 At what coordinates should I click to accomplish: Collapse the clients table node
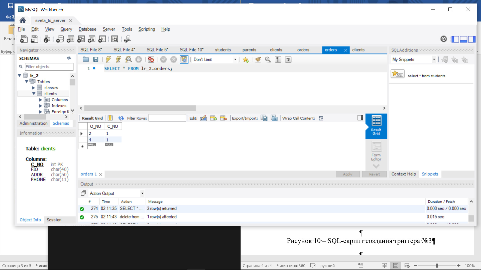click(x=34, y=93)
